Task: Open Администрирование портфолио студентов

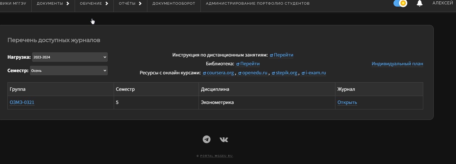Action: click(x=257, y=4)
